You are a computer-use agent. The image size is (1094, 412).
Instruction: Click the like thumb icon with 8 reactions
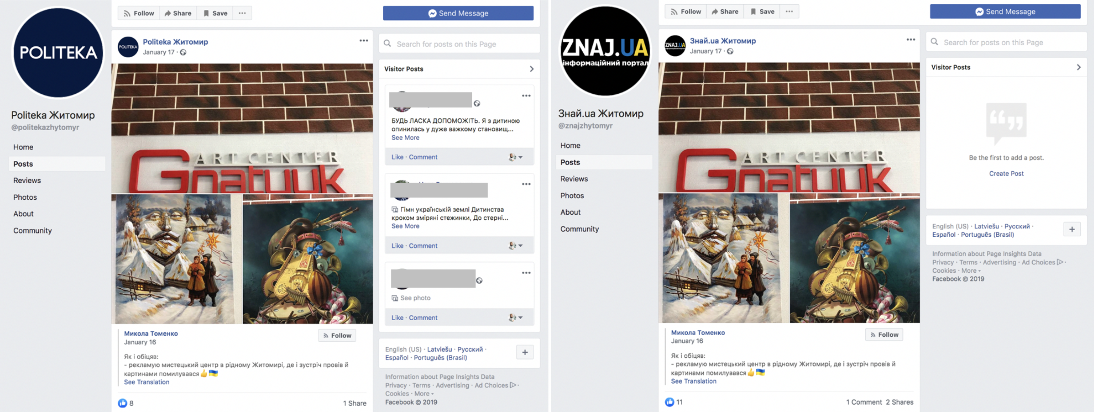122,403
